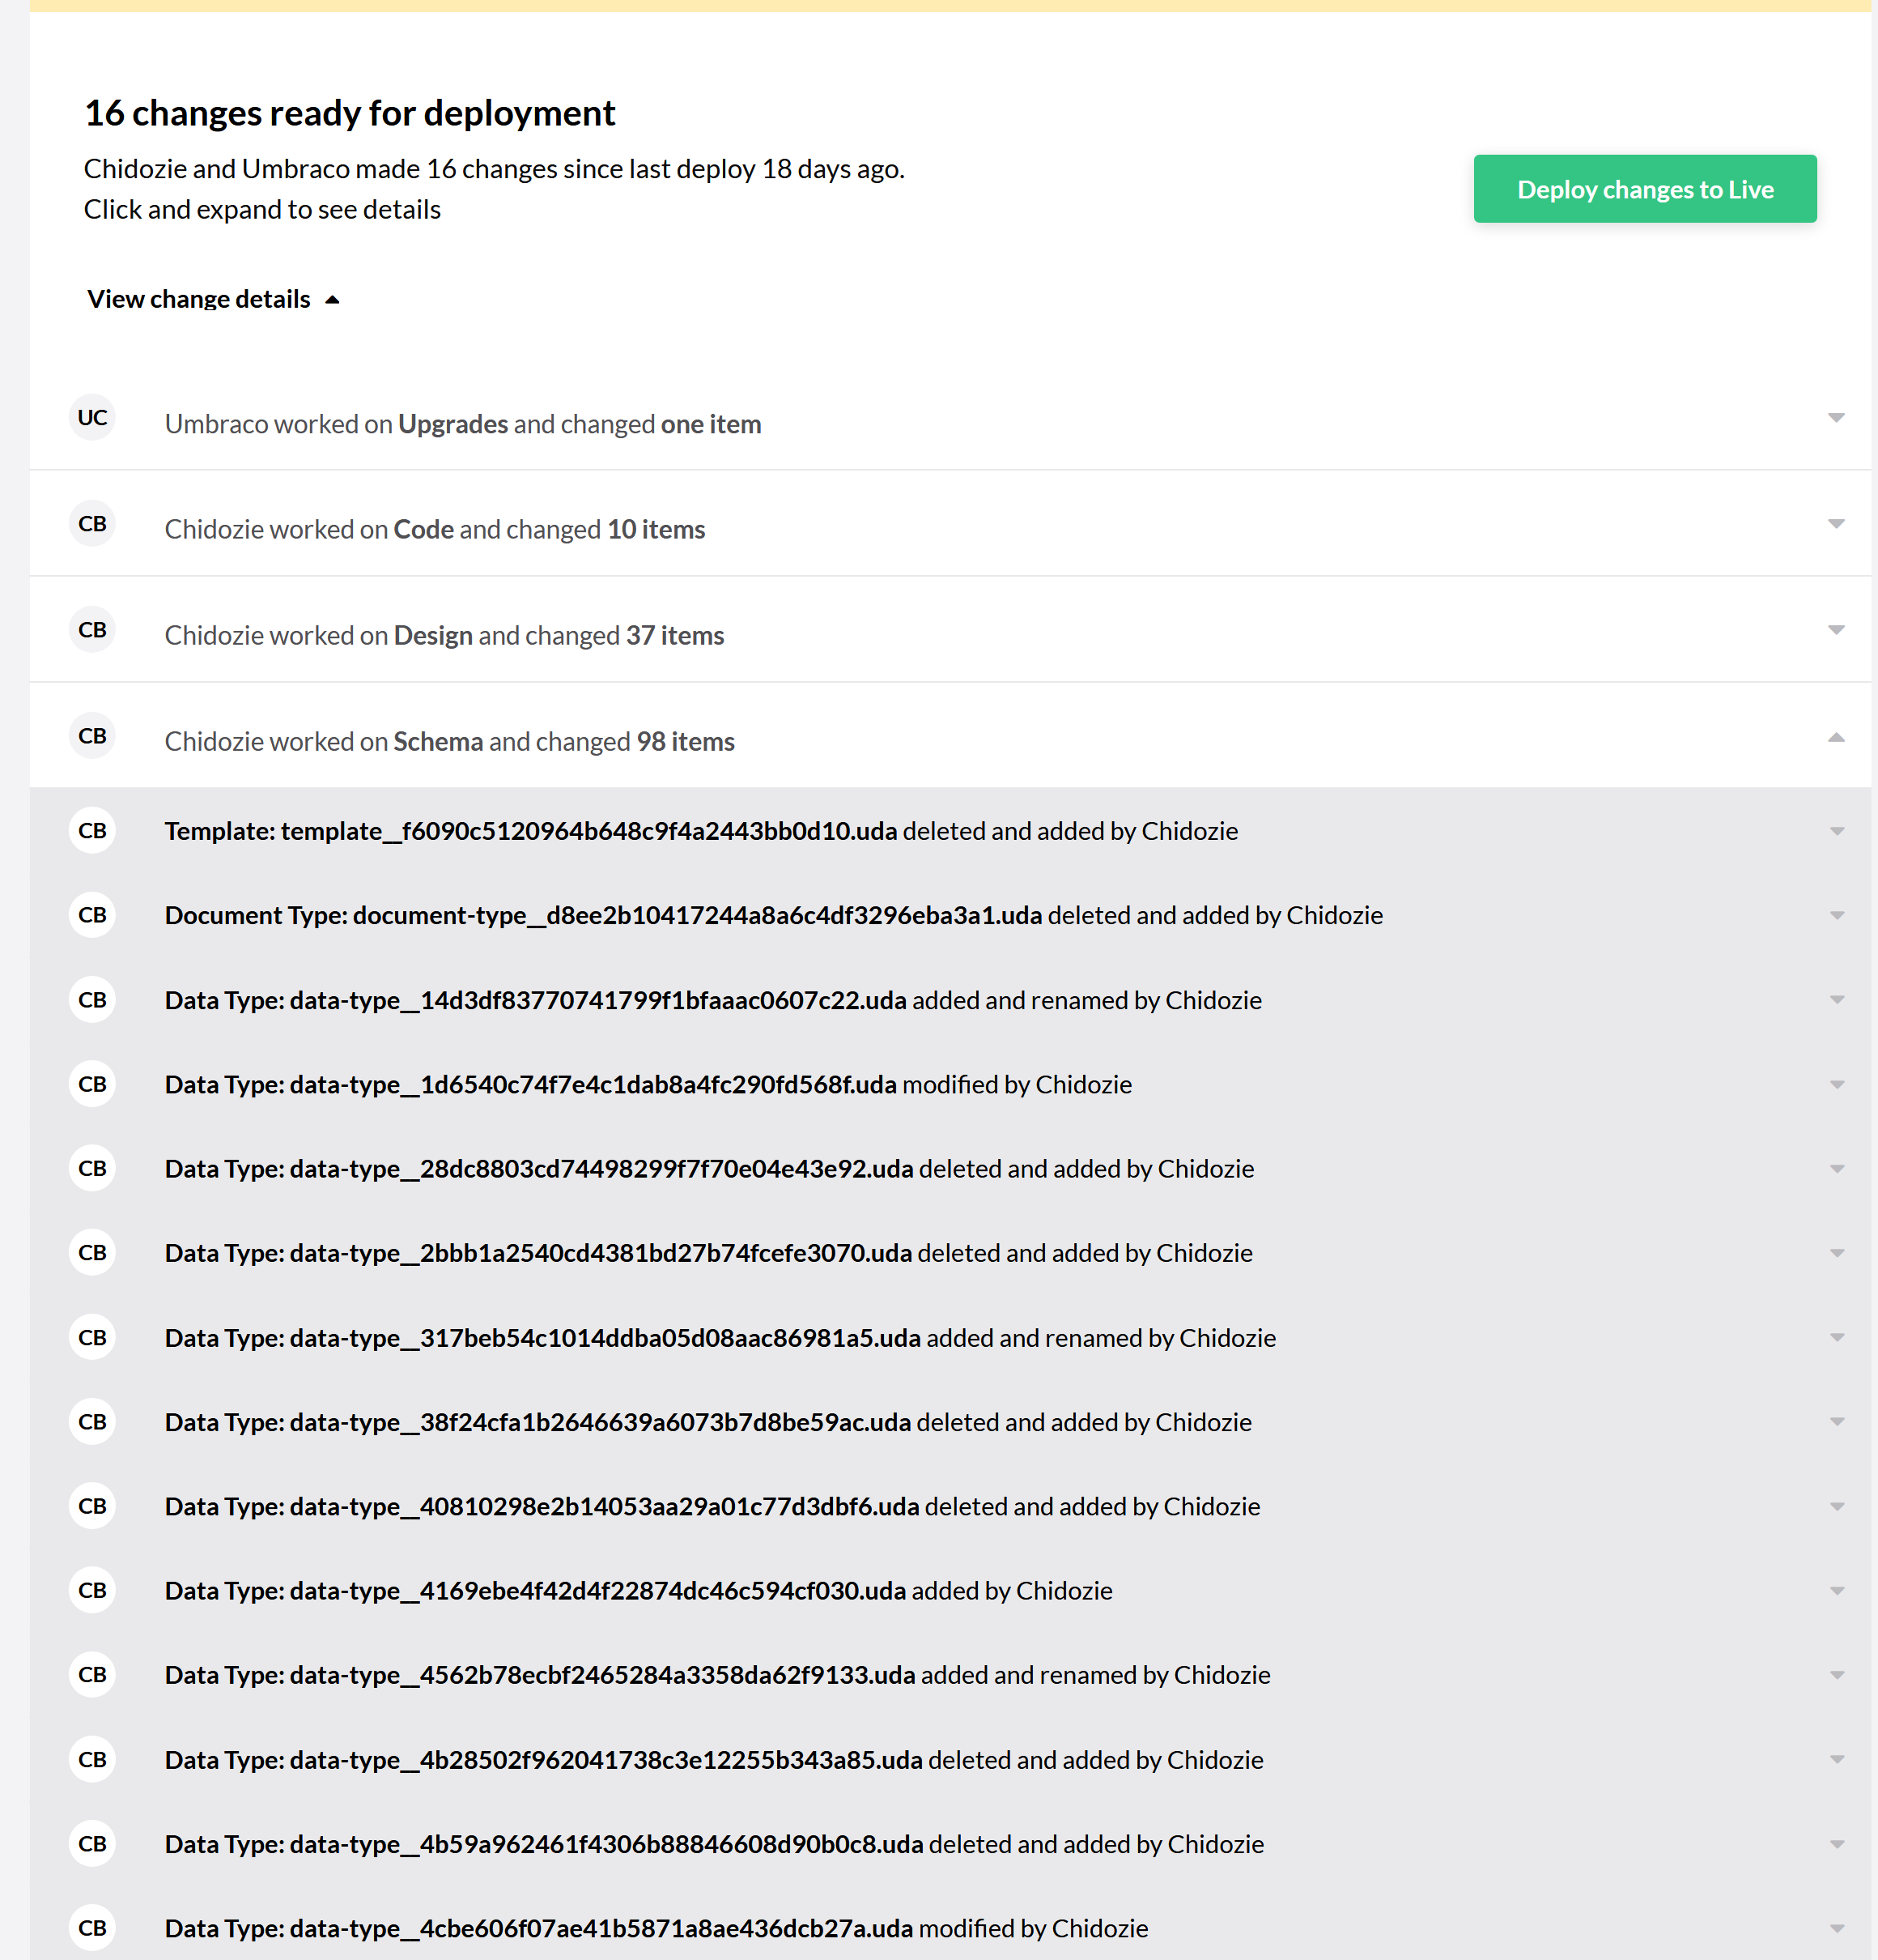The width and height of the screenshot is (1878, 1960).
Task: Click the CB avatar beside Schema changes
Action: [x=92, y=736]
